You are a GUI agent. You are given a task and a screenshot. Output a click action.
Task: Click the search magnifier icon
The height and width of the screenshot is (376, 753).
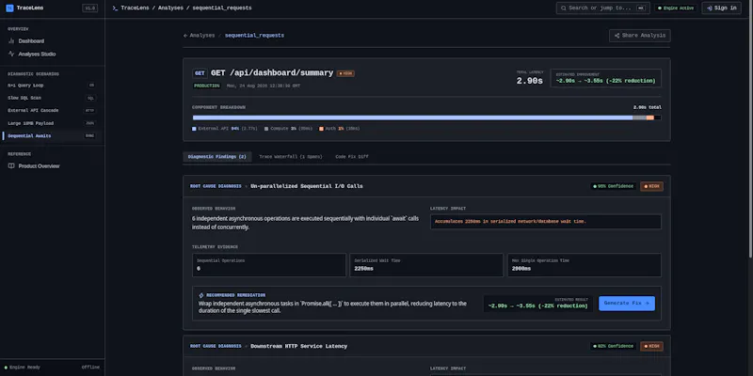564,8
